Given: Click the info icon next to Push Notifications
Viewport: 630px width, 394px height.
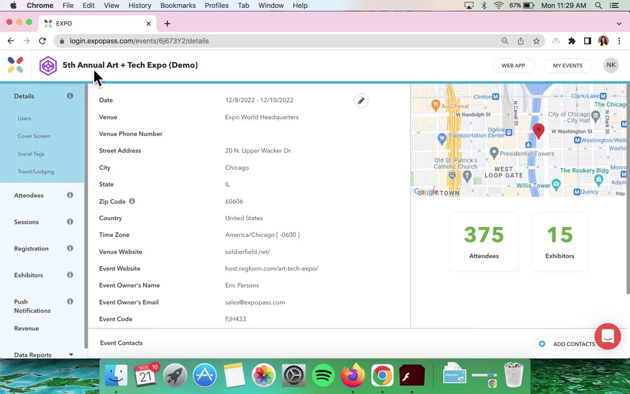Looking at the screenshot, I should [x=70, y=301].
